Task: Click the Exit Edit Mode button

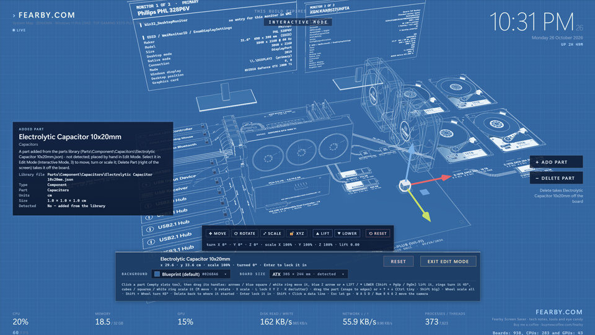Action: [448, 261]
